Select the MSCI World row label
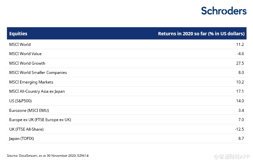The width and height of the screenshot is (253, 163). pyautogui.click(x=20, y=45)
